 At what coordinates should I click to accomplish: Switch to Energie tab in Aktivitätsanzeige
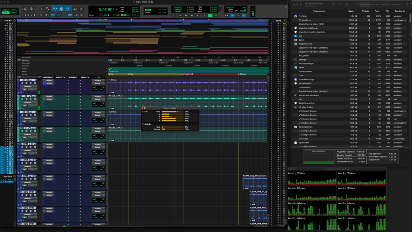375,5
